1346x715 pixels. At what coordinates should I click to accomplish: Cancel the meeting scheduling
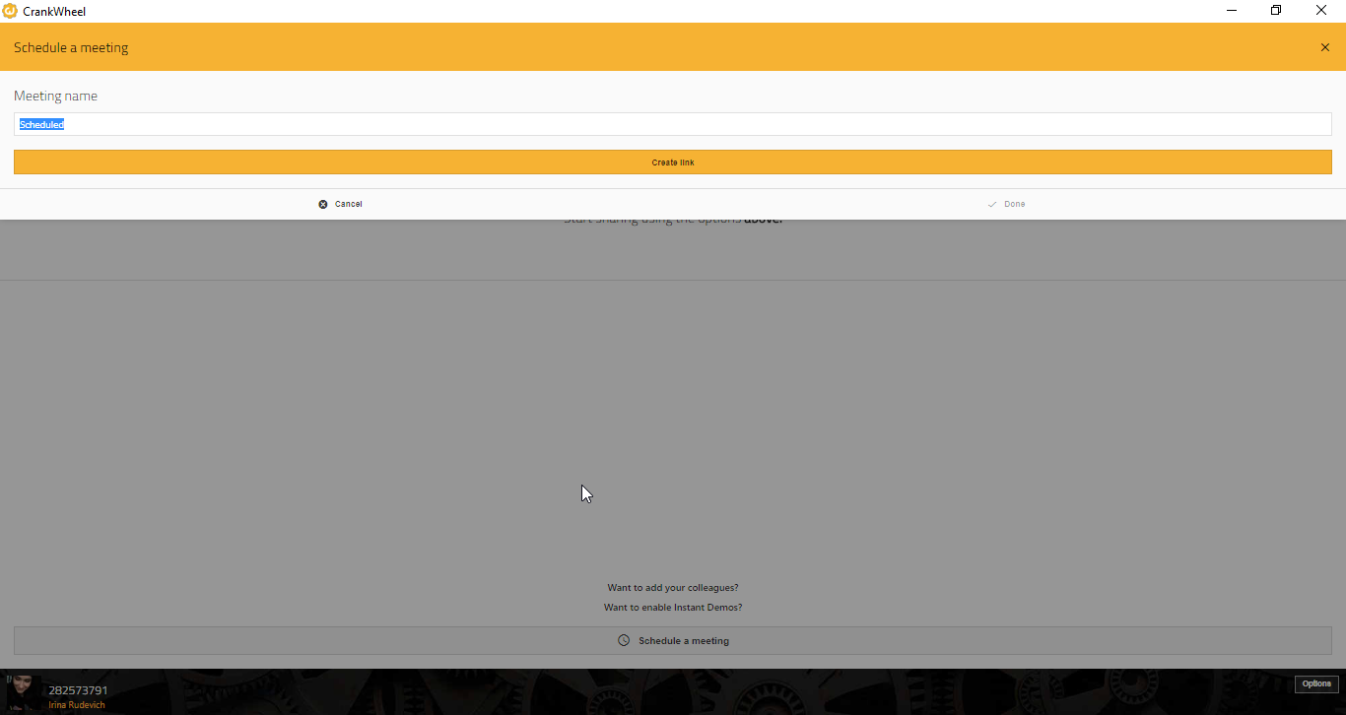[341, 204]
